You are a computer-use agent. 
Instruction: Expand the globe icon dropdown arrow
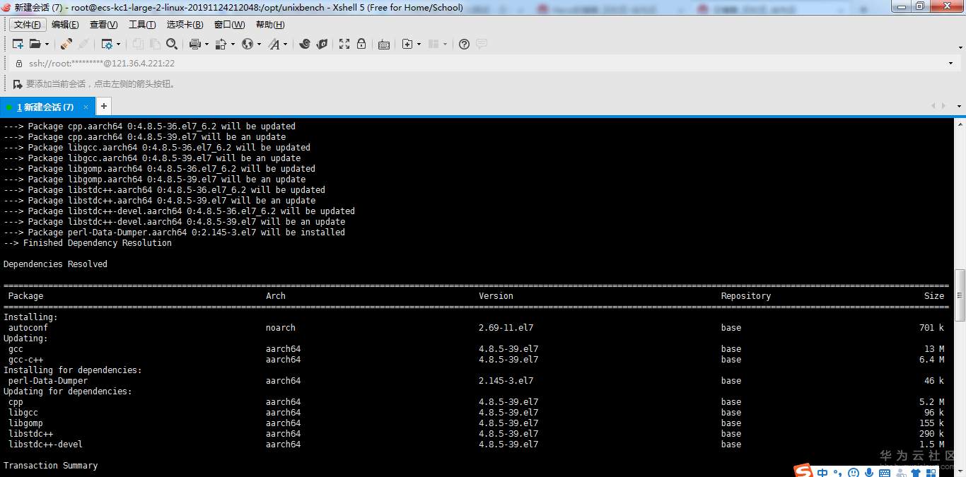259,44
